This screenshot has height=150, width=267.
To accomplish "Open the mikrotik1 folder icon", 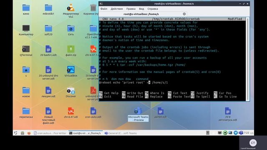I will coord(48,8).
